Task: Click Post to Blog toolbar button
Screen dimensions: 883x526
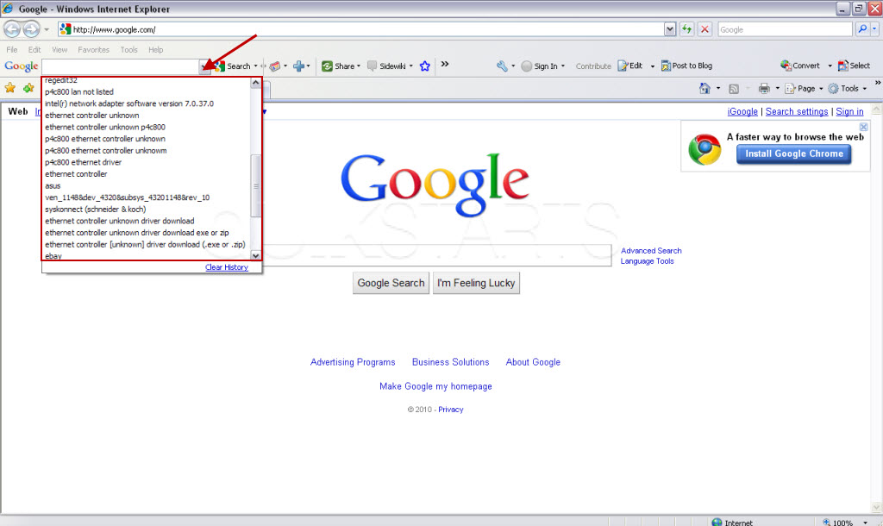Action: point(686,66)
